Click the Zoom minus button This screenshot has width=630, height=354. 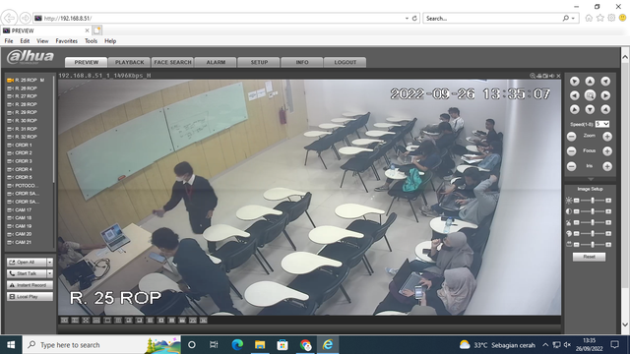tap(571, 137)
